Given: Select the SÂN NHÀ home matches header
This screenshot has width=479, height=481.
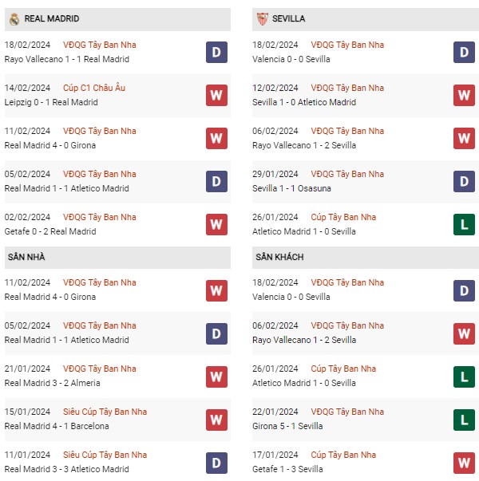Looking at the screenshot, I should [27, 257].
